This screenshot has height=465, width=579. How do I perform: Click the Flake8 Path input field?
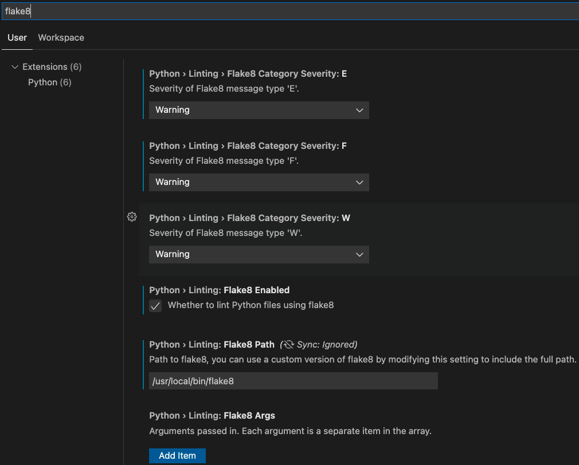click(x=293, y=381)
